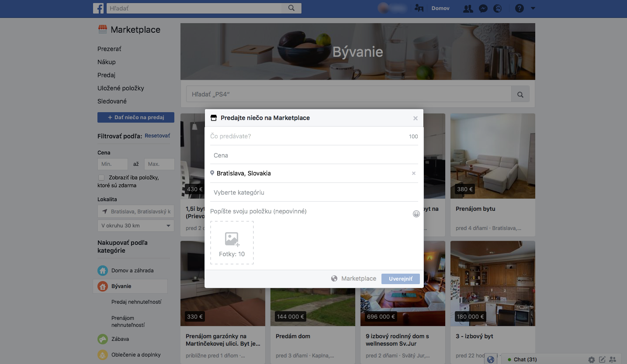
Task: Clear the Bratislava, Slovakia location
Action: point(414,173)
